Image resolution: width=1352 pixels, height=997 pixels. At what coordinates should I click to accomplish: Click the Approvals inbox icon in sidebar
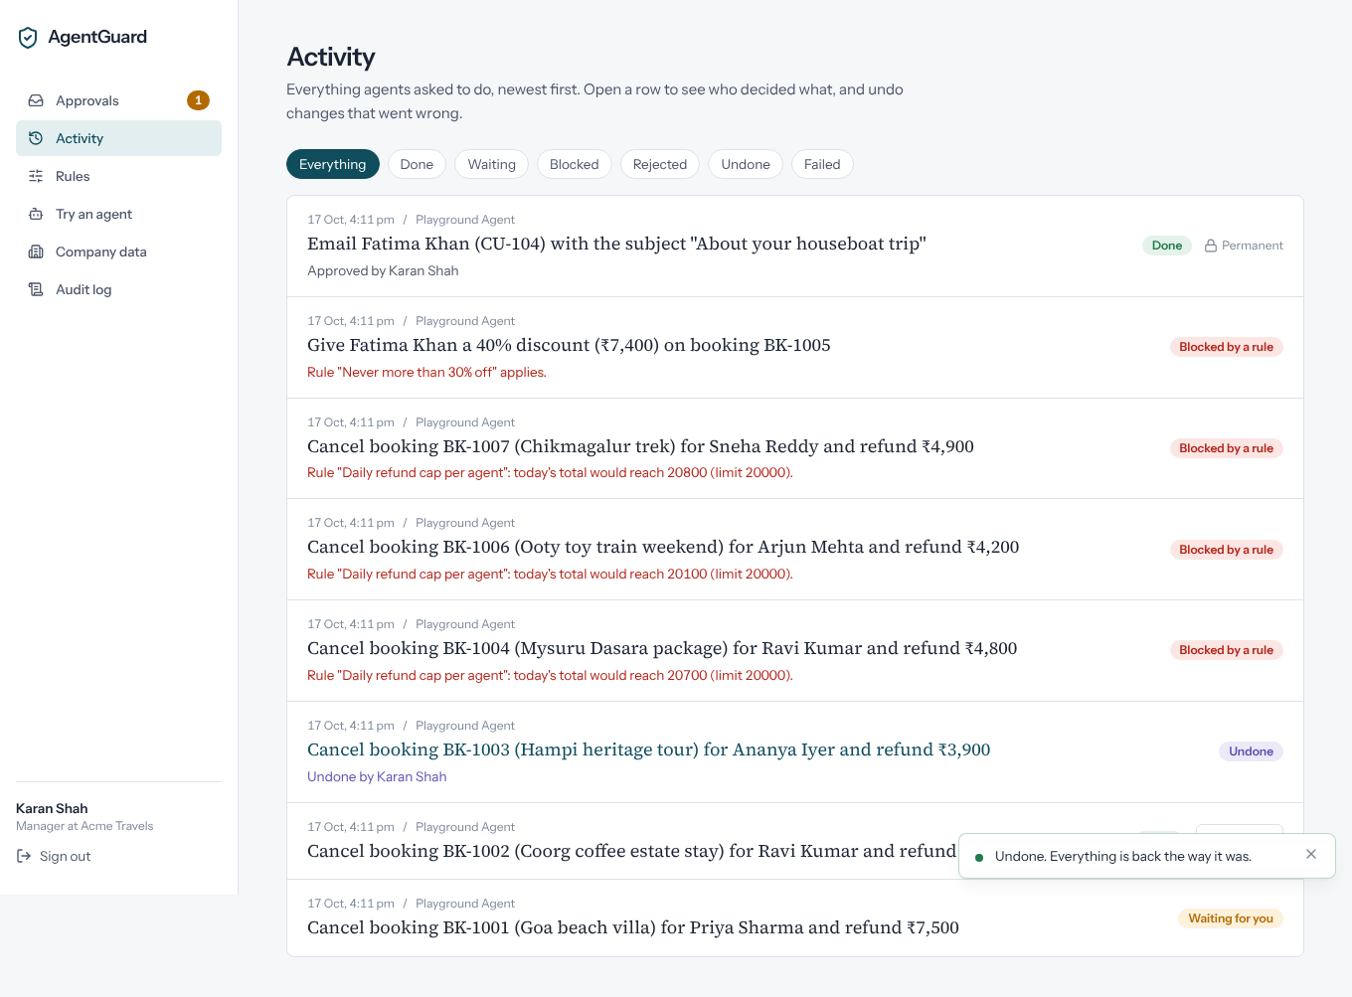point(36,100)
